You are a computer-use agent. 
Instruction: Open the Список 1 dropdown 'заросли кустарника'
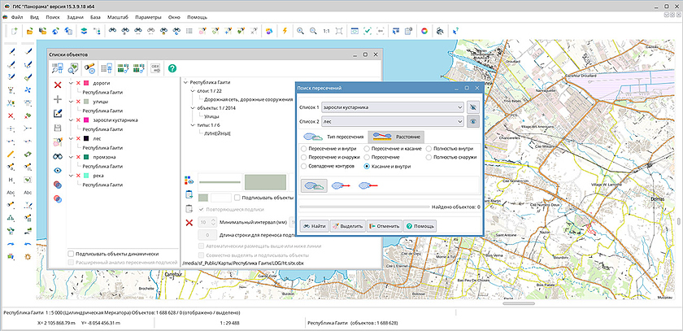[x=392, y=107]
